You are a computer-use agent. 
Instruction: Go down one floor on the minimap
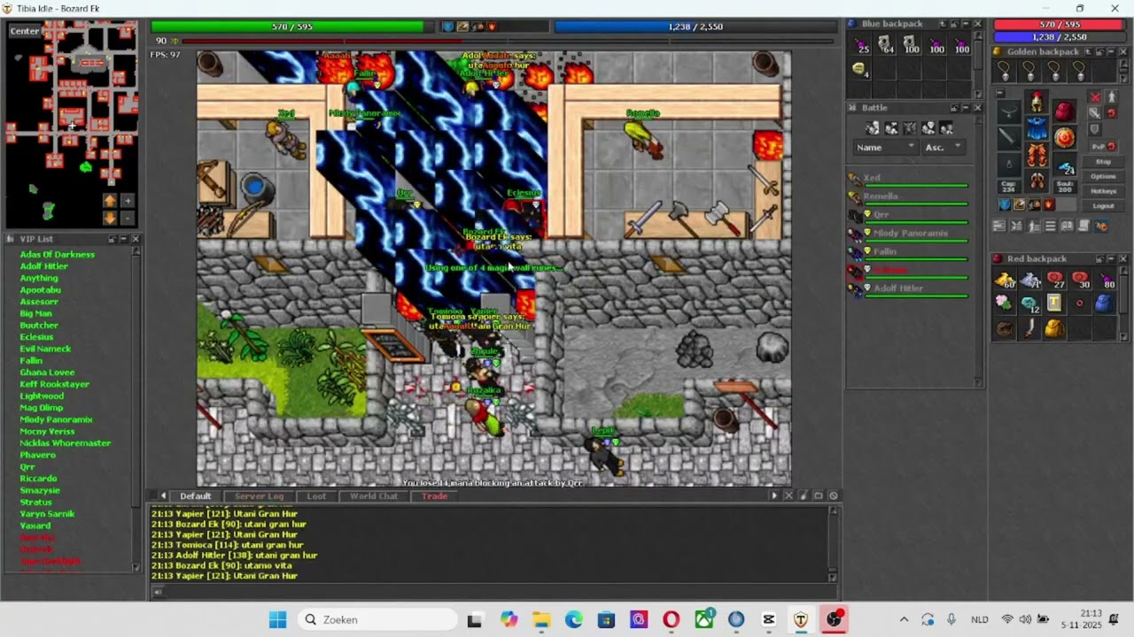pyautogui.click(x=110, y=218)
